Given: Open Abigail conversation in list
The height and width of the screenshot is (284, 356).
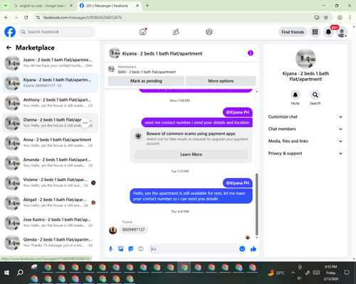Looking at the screenshot, I should [x=50, y=202].
